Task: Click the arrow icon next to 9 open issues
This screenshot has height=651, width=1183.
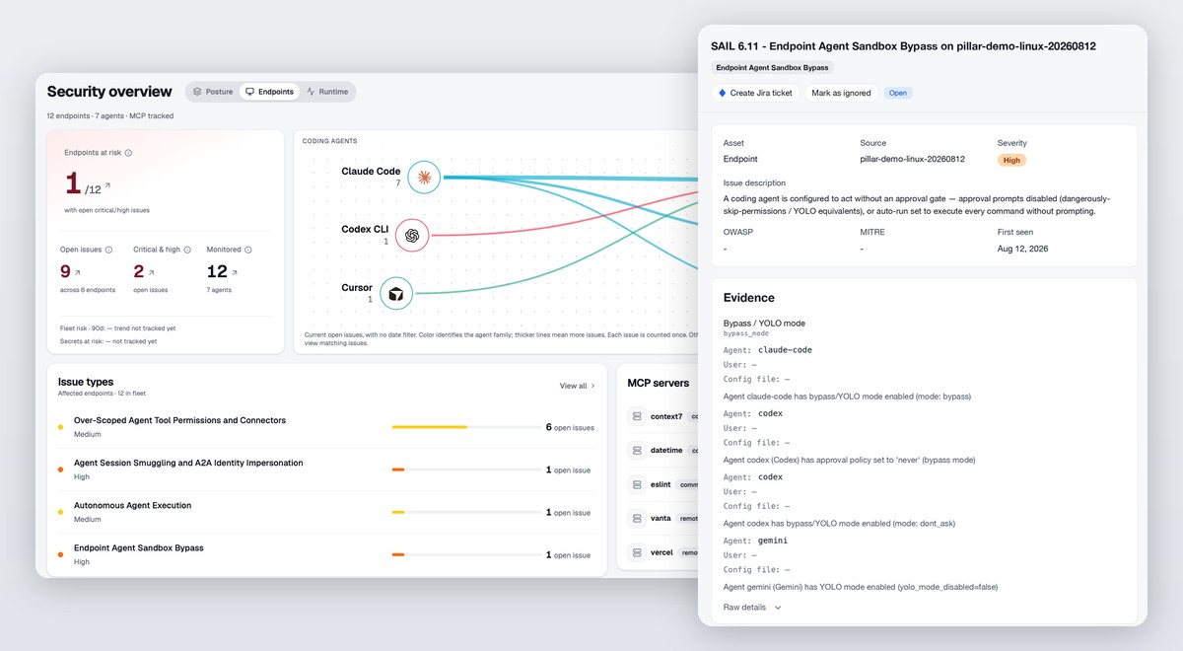Action: 78,271
